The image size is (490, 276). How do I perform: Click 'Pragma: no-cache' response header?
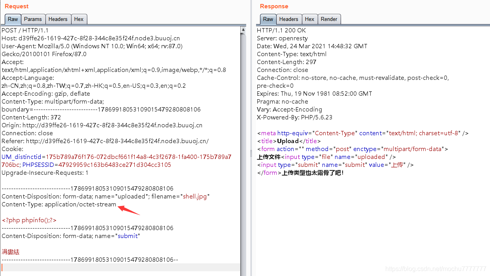pos(283,102)
